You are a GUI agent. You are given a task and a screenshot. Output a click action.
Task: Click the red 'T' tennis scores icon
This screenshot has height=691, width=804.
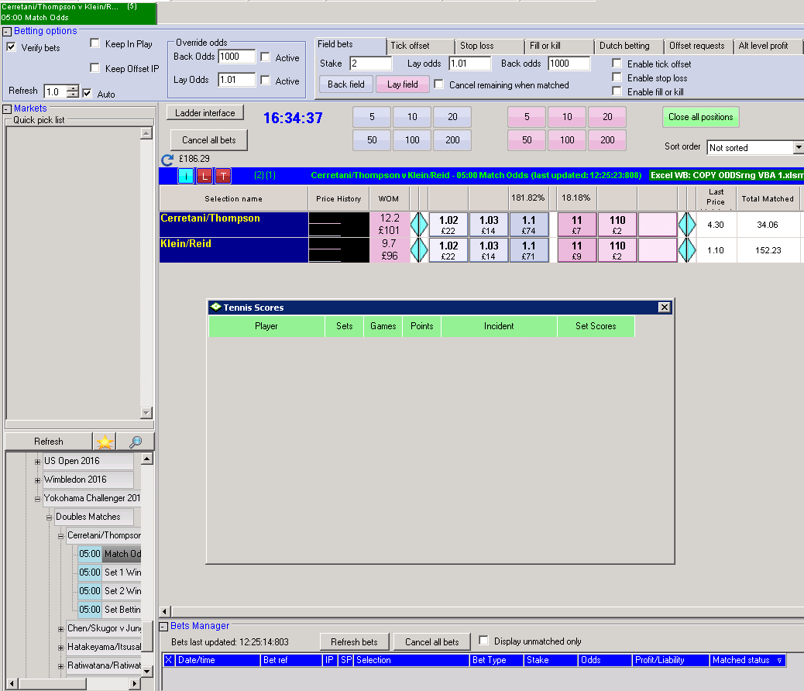pos(224,176)
